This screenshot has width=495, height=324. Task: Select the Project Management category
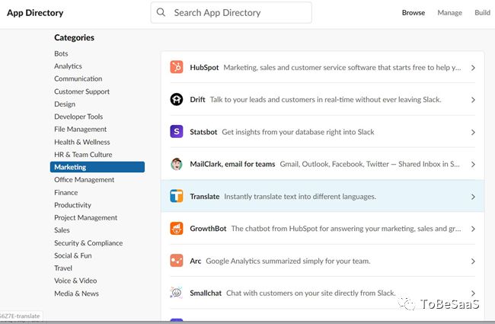(85, 218)
